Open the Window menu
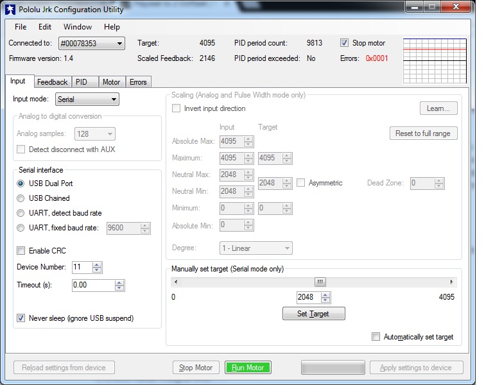Screen dimensions: 493x385 click(x=77, y=27)
